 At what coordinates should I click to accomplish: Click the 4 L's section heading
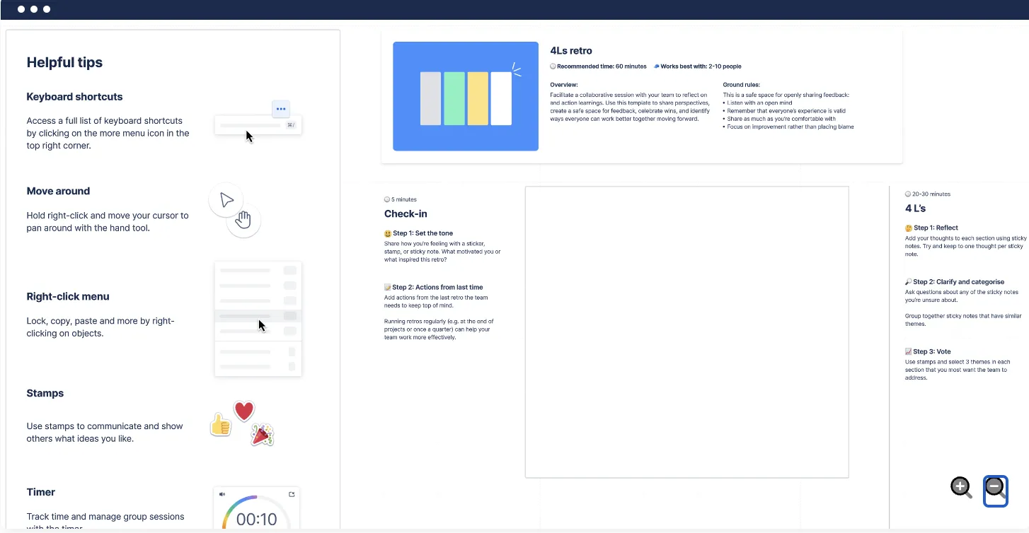pos(915,209)
